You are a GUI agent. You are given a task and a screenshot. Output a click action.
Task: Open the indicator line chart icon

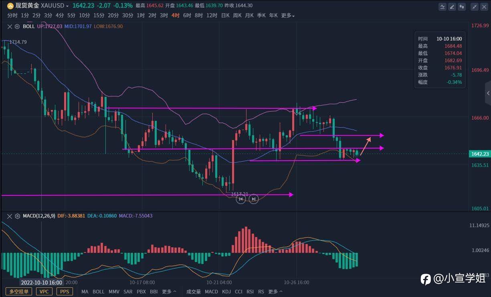point(442,6)
